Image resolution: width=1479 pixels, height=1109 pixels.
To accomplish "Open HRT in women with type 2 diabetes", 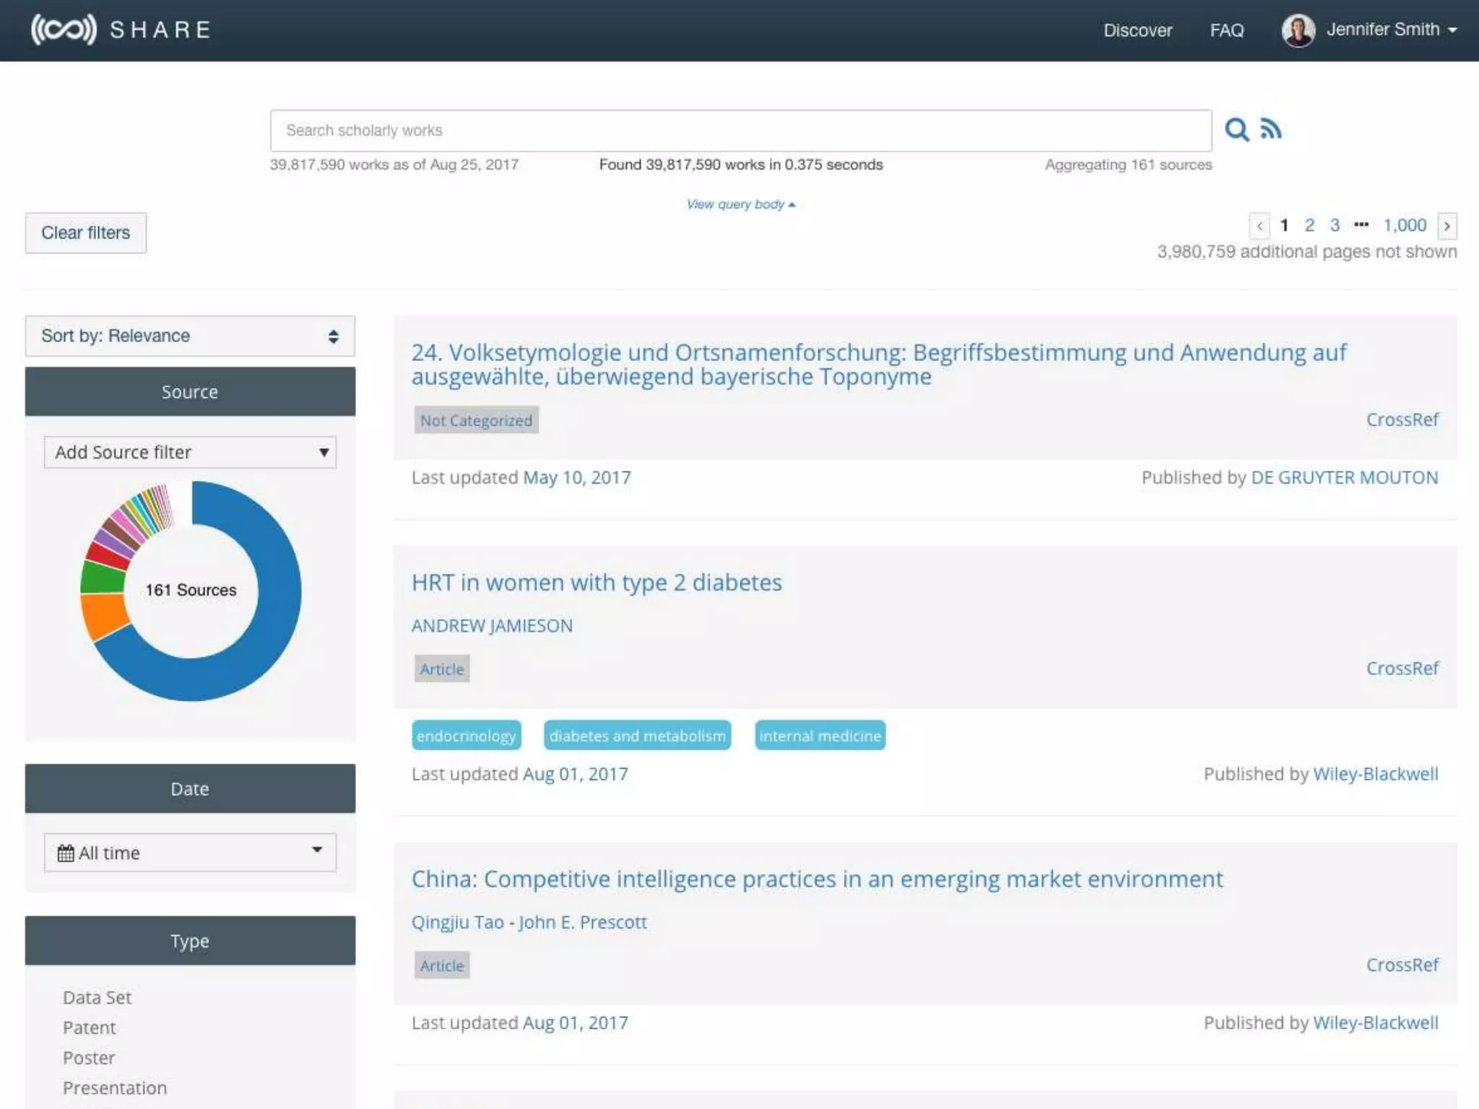I will point(597,583).
